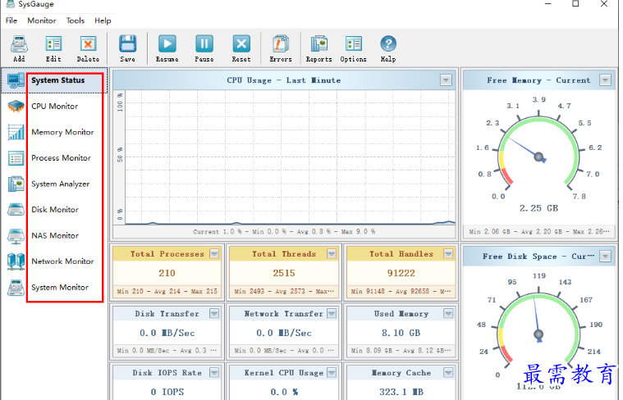Click the Total Processes value 210

pos(167,273)
